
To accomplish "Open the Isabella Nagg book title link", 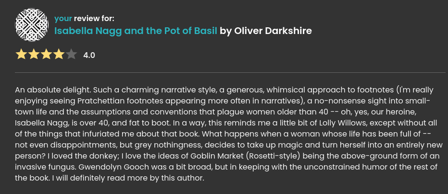I will (136, 31).
